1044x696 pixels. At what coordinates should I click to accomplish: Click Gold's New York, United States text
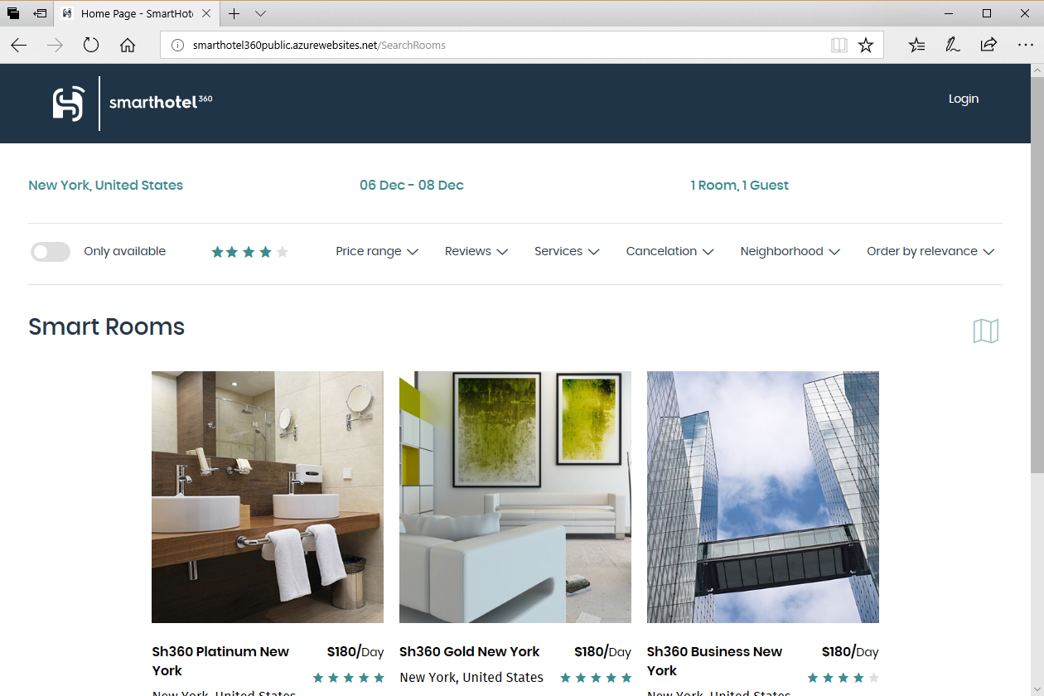click(x=471, y=678)
